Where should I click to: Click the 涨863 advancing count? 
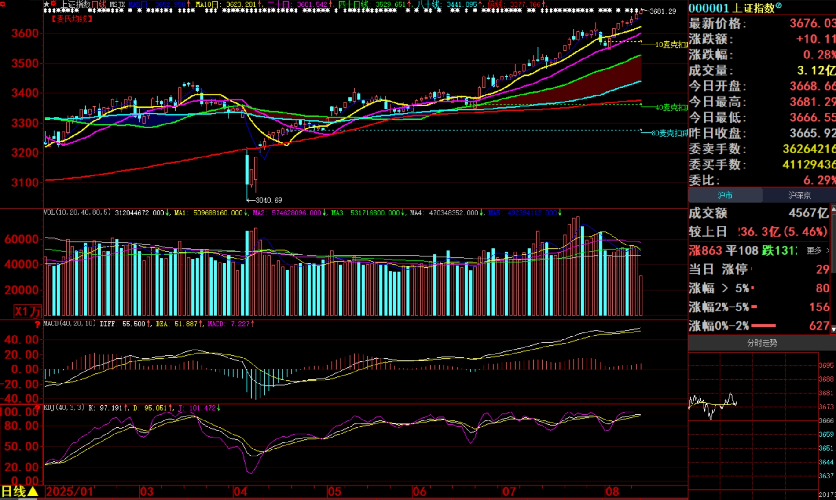(x=705, y=250)
